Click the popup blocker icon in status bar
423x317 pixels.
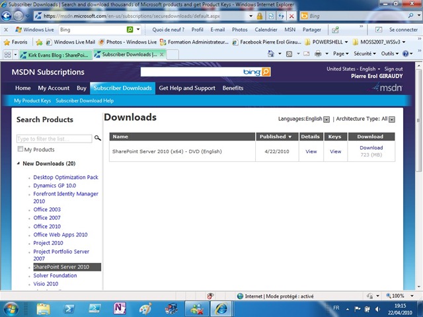(210, 296)
